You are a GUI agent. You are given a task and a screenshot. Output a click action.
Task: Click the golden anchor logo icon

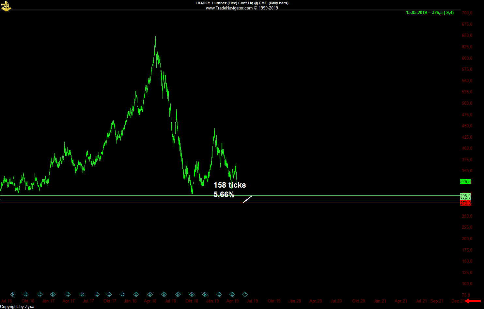click(x=6, y=6)
